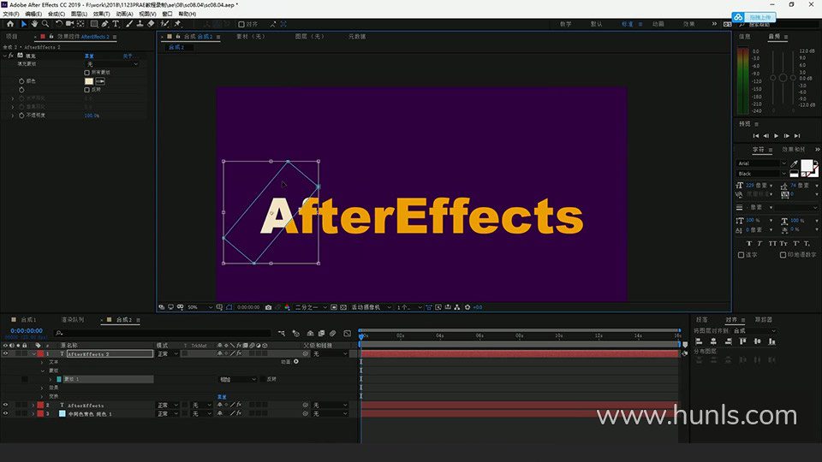Select the Unified Camera tool
The image size is (822, 462).
pos(69,24)
